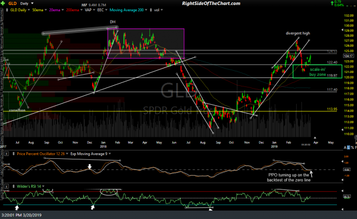Screen dimensions: 357x219
Task: Close the Price Percent Oscillator pane with X
Action: pyautogui.click(x=6, y=154)
